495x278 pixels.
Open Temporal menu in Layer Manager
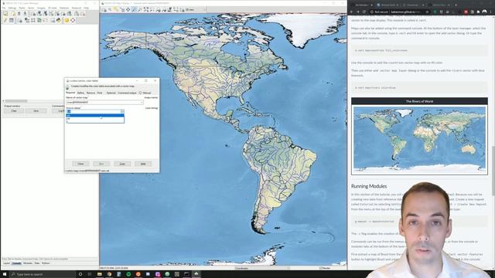(77, 8)
